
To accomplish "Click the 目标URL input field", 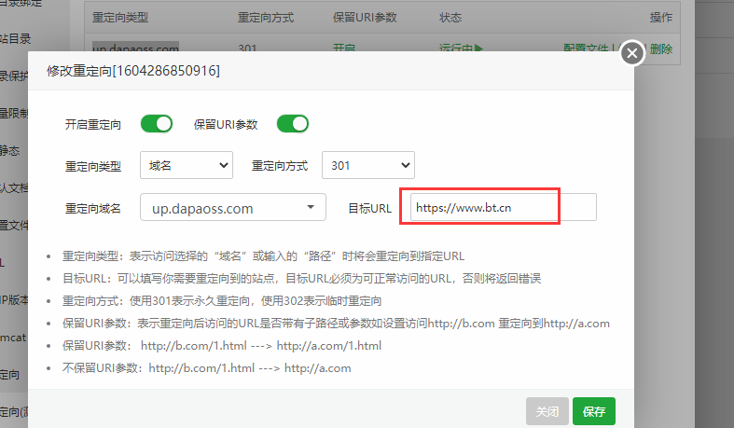I will [x=504, y=207].
